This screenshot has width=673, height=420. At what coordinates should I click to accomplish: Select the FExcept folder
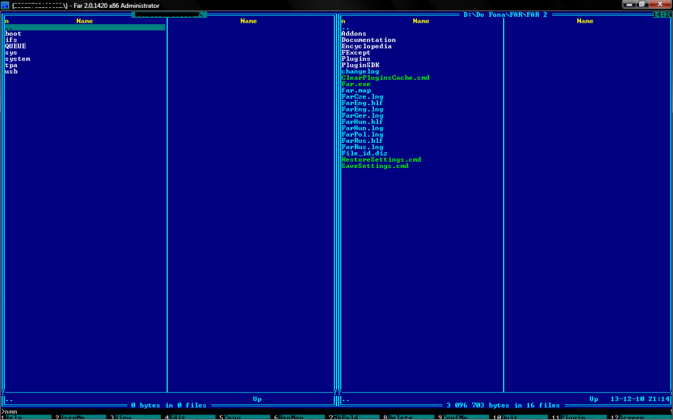(356, 53)
